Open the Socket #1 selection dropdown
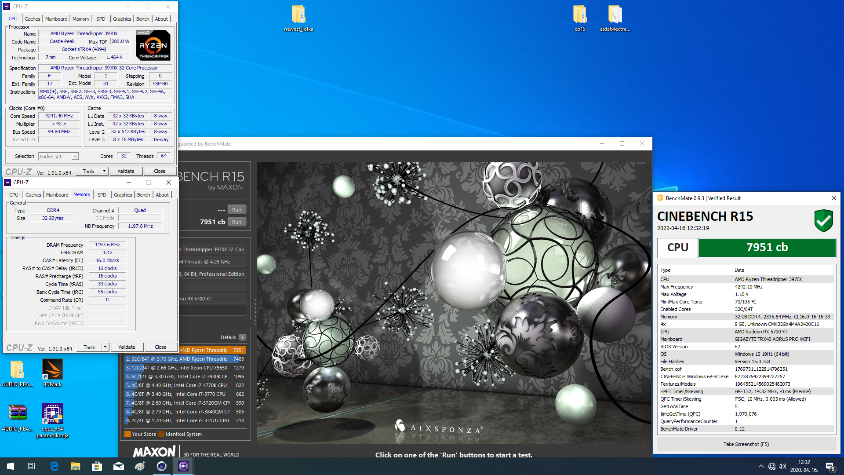The height and width of the screenshot is (475, 844). coord(58,157)
